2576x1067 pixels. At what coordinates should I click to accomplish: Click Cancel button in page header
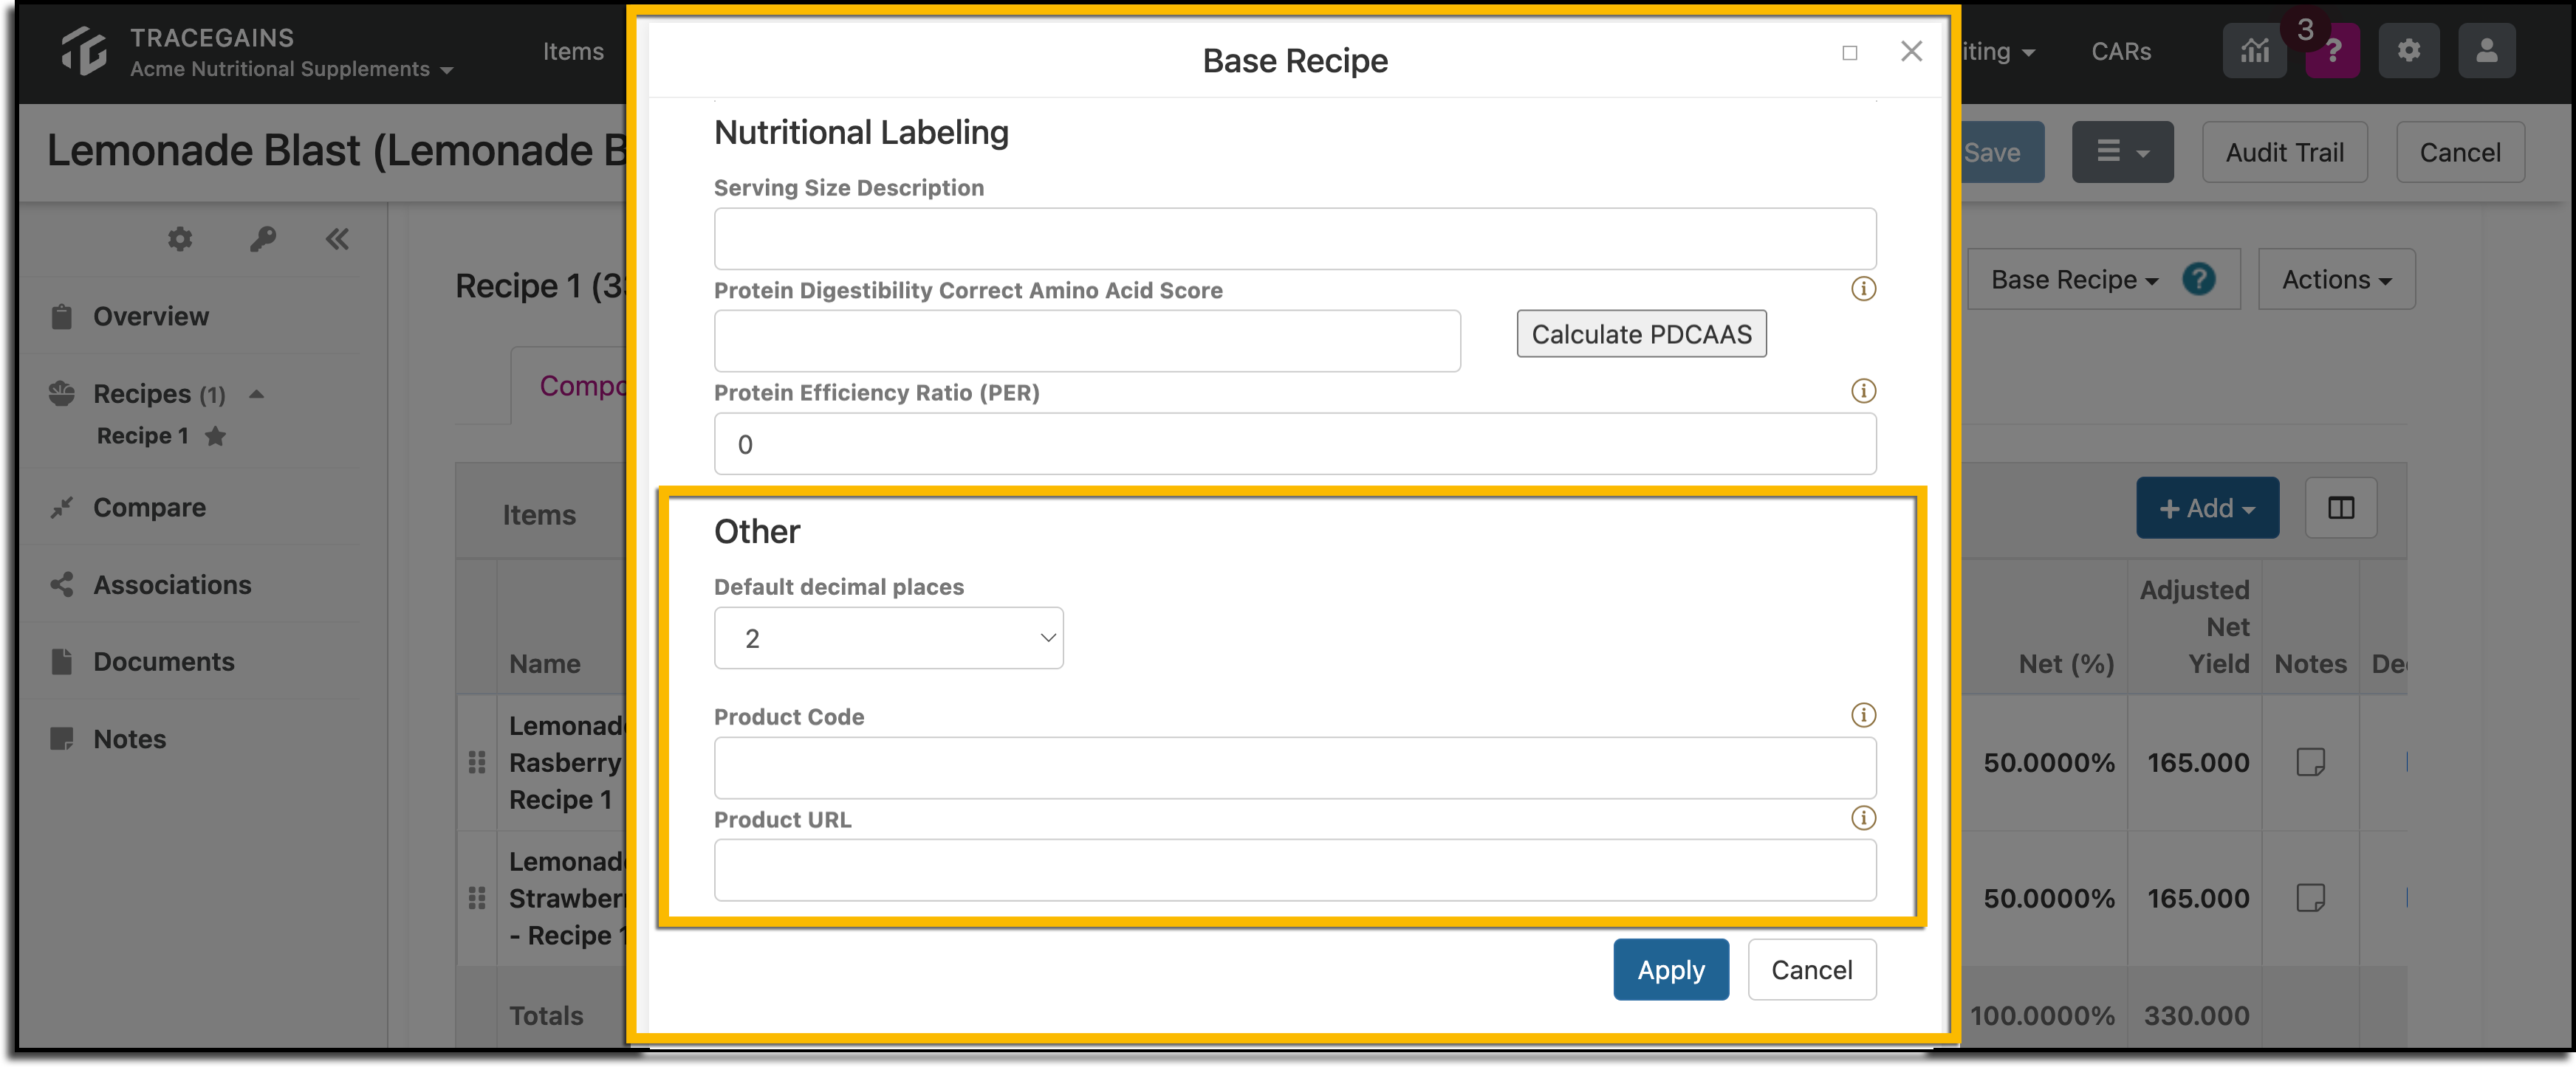(x=2459, y=152)
